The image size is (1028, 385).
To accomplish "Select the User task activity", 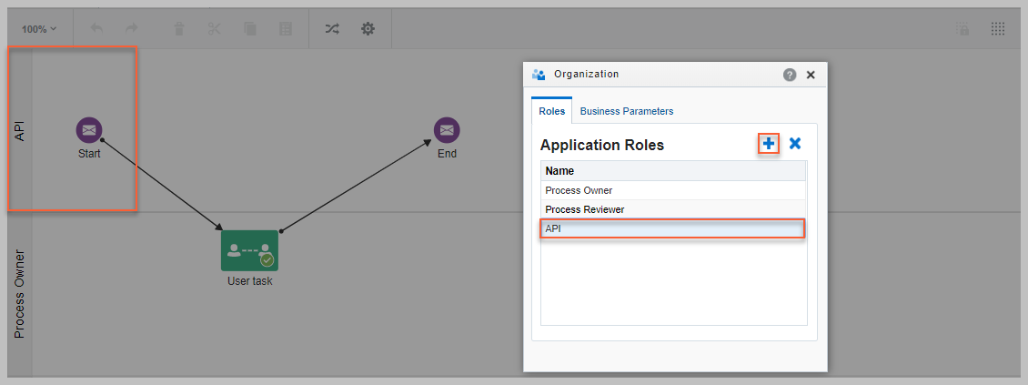I will coord(250,250).
